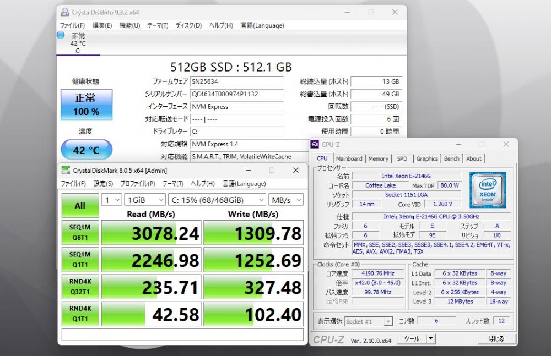Open ファイル(F) menu in CrystalDiskInfo
The width and height of the screenshot is (551, 356).
tap(72, 25)
